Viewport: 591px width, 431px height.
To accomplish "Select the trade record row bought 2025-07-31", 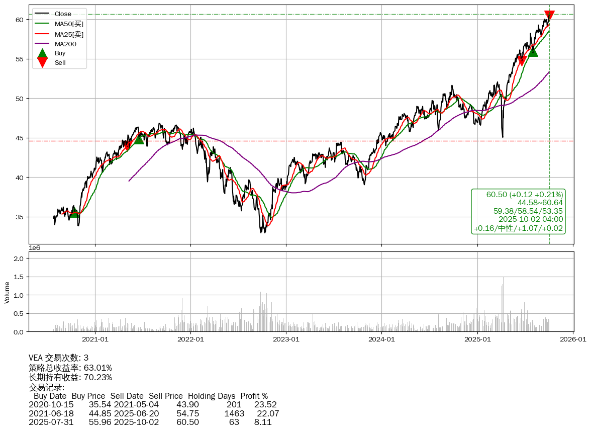I will coord(153,422).
